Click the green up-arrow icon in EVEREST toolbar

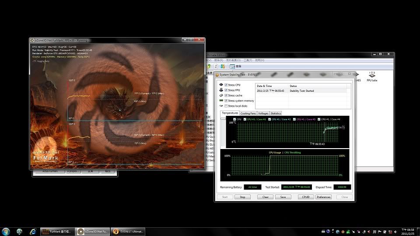[209, 66]
